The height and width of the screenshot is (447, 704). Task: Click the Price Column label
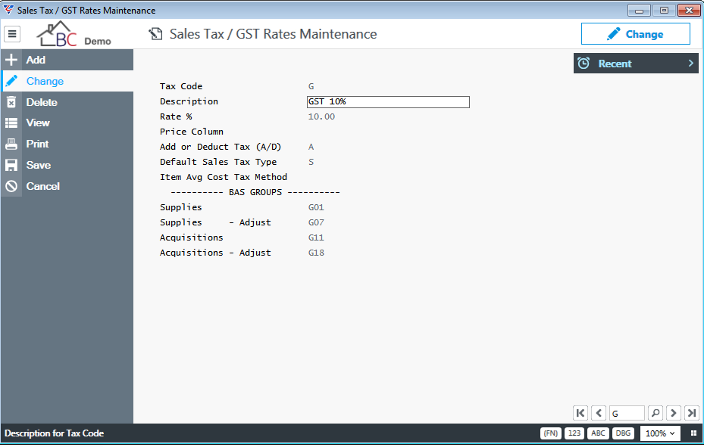pyautogui.click(x=191, y=132)
